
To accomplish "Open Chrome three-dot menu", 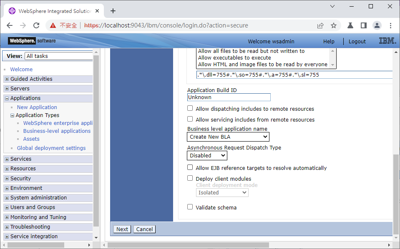I will (390, 25).
